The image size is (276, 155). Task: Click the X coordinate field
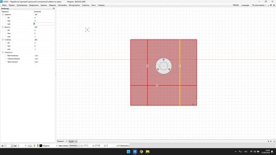point(87,146)
